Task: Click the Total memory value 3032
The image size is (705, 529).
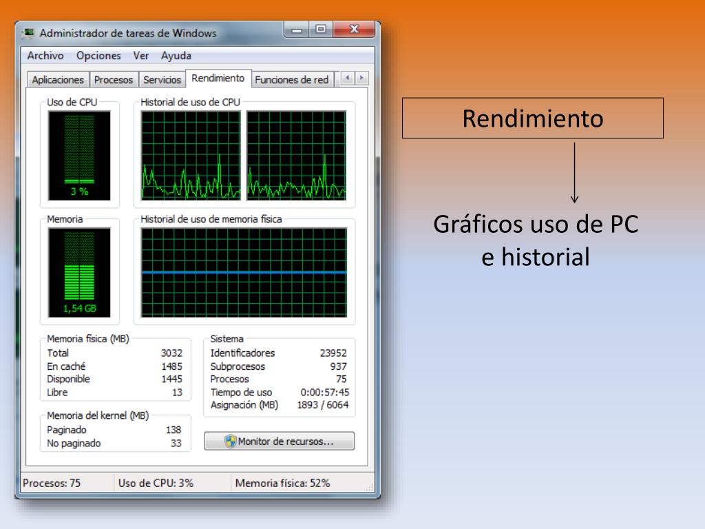Action: click(x=171, y=353)
